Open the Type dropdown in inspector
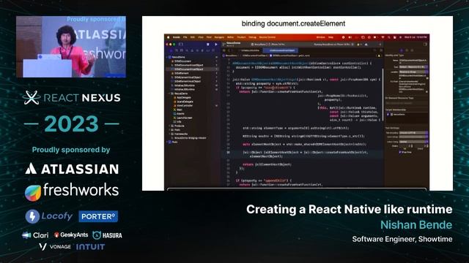The width and height of the screenshot is (469, 263). 413,67
